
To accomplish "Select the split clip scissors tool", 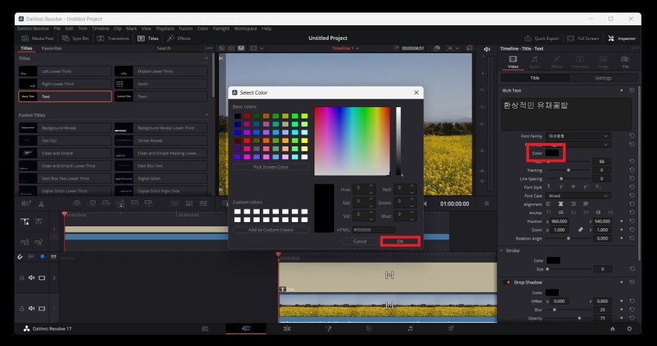I will 41,204.
